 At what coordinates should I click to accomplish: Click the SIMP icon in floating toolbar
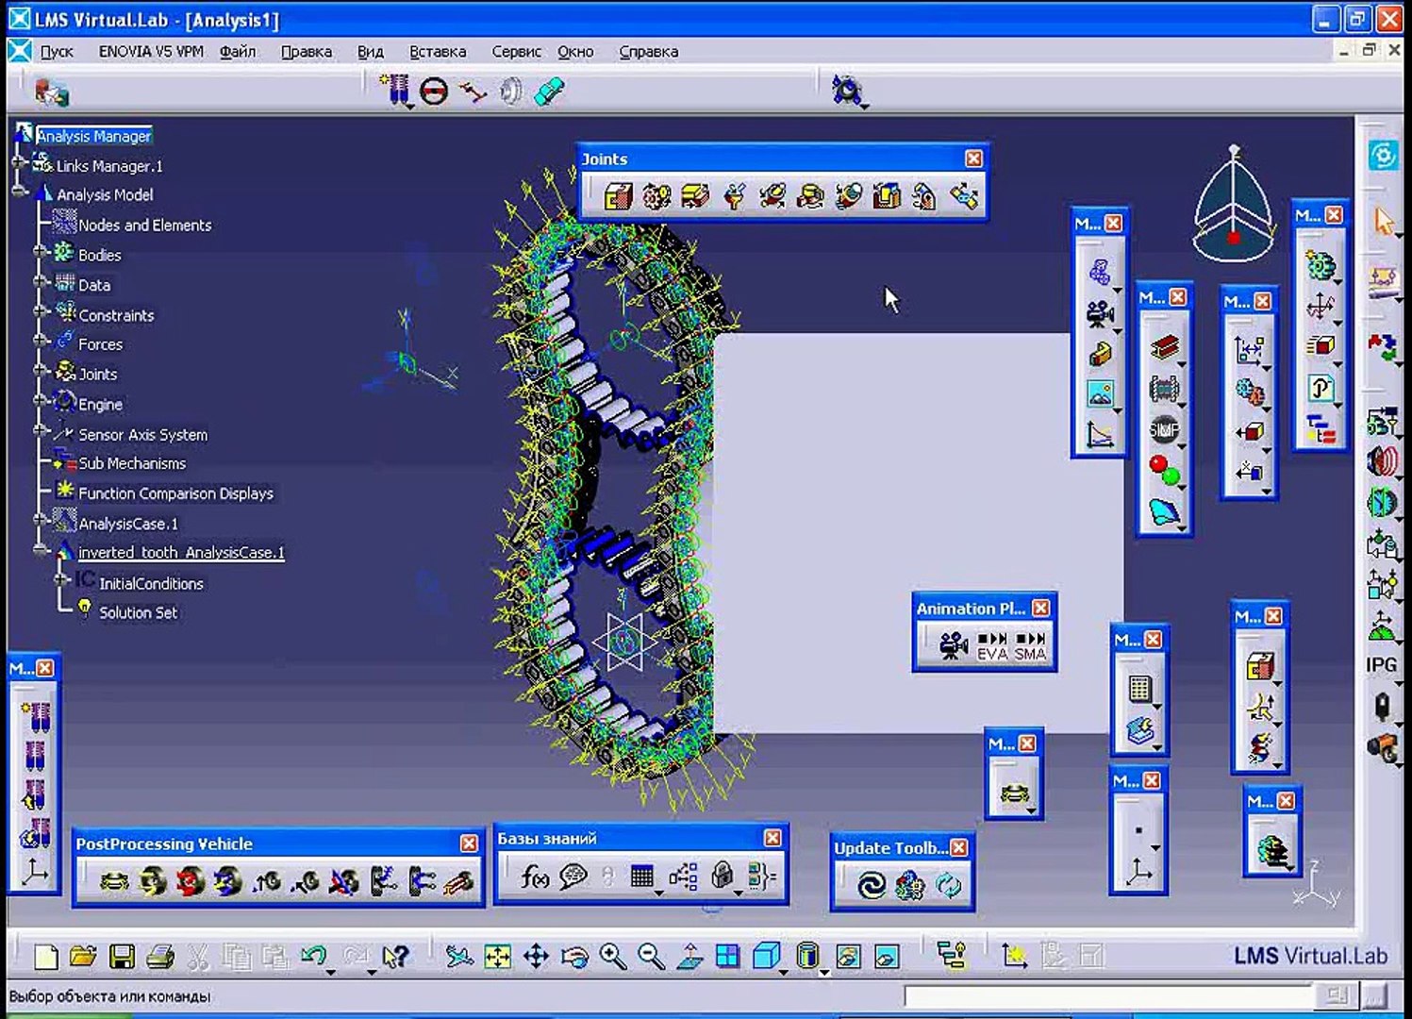coord(1164,430)
